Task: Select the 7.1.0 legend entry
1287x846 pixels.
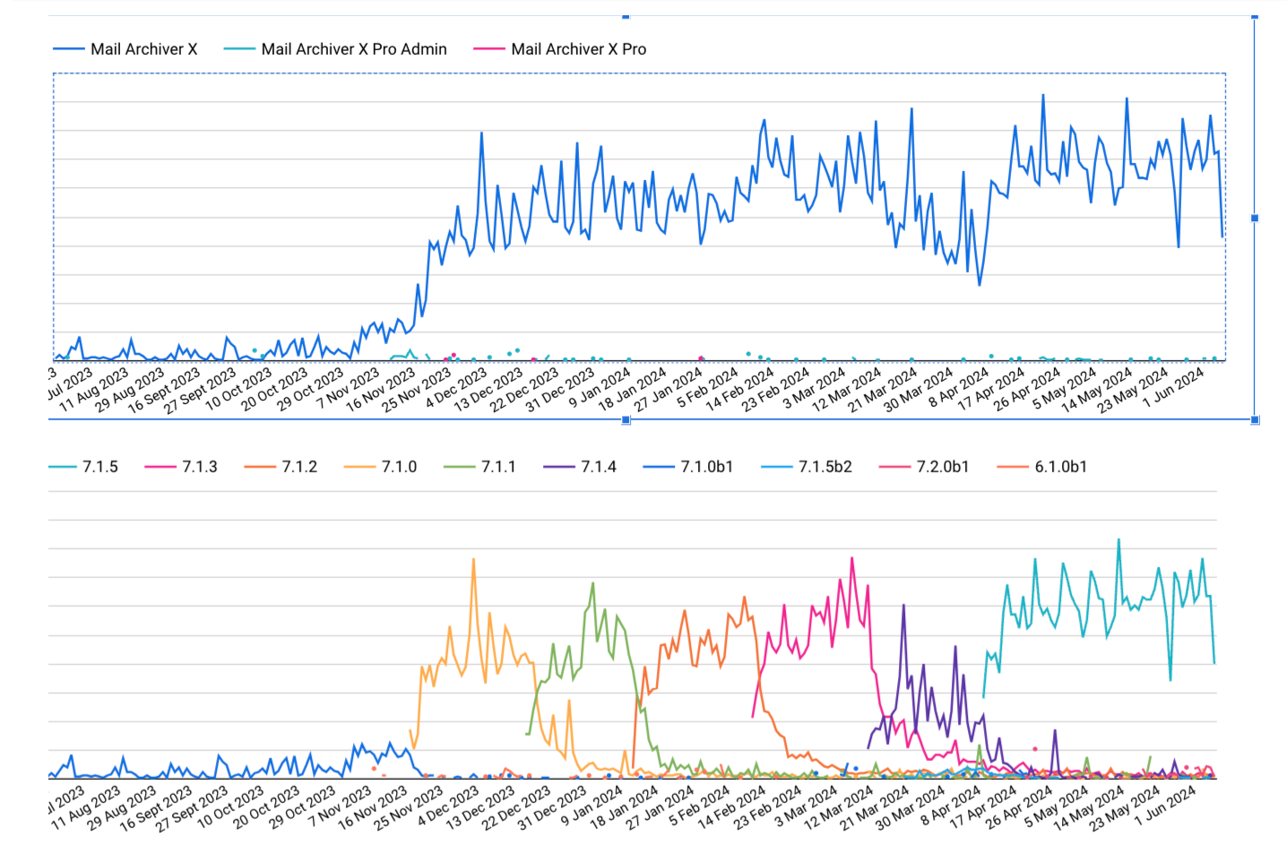Action: click(382, 467)
